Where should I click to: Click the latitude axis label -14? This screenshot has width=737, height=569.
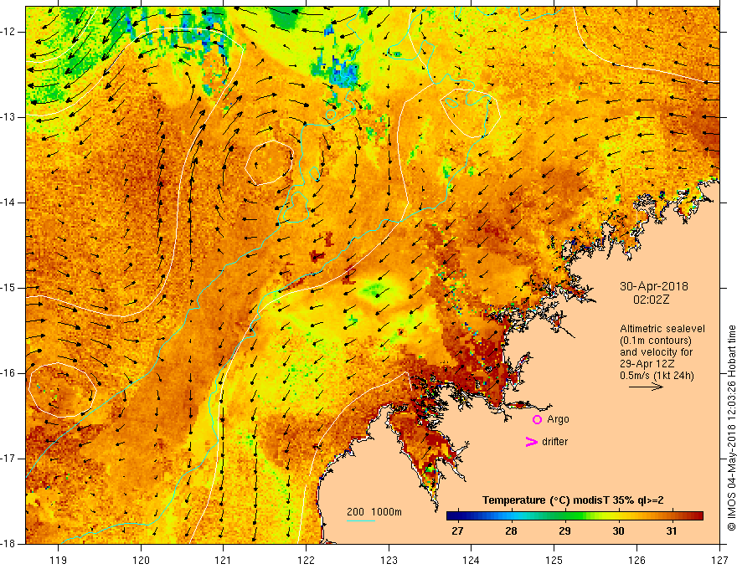tap(8, 202)
